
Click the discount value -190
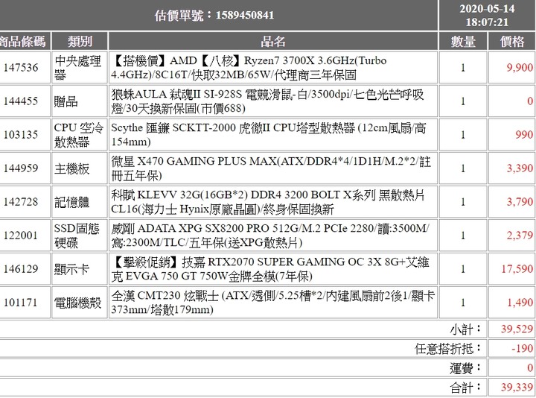point(523,348)
